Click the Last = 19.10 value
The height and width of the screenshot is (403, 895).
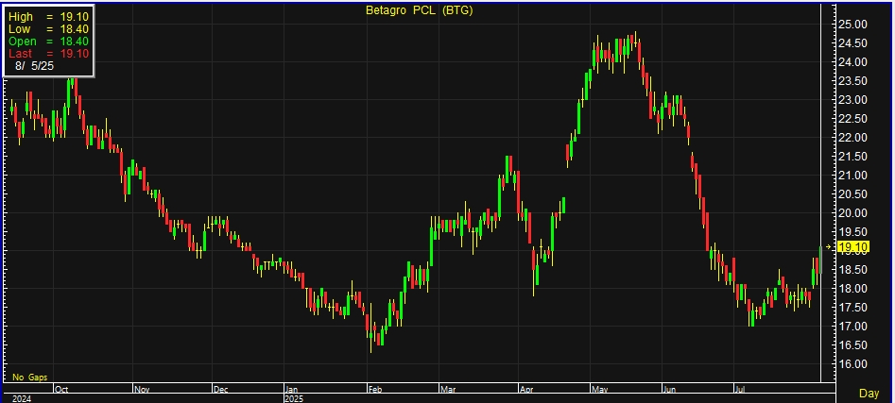pyautogui.click(x=48, y=53)
